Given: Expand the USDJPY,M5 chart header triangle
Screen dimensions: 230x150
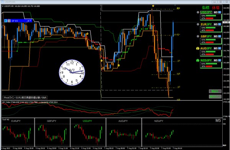Looking at the screenshot, I should point(3,6).
